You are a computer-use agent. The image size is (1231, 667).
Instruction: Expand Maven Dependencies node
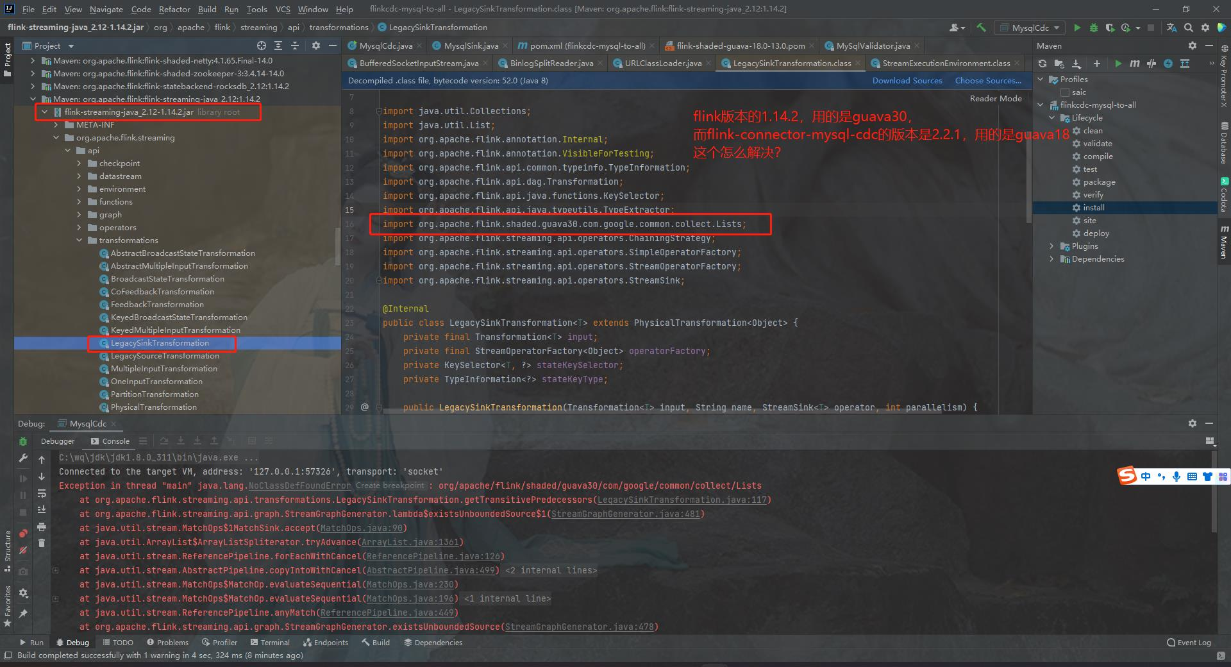point(1051,259)
